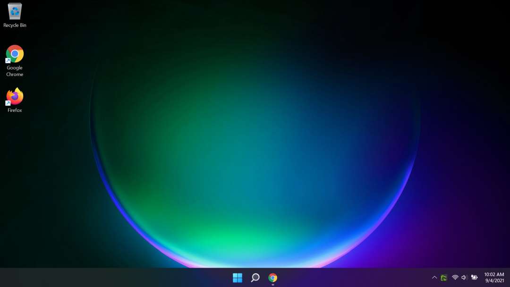Click the shortcut arrow overlay on Firefox icon

pyautogui.click(x=8, y=103)
